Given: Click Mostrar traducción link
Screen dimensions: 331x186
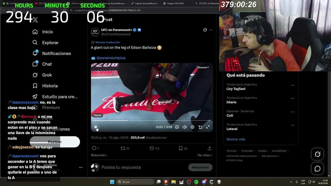Looking at the screenshot, I should tap(108, 42).
